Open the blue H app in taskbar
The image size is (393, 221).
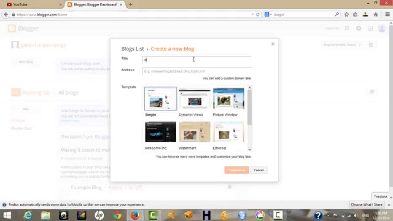pos(206,215)
